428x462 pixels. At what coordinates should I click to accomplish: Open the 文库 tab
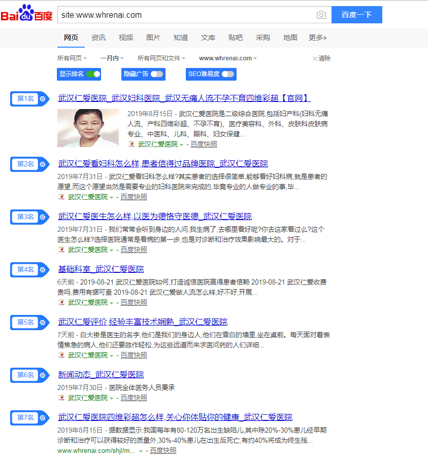pos(208,38)
